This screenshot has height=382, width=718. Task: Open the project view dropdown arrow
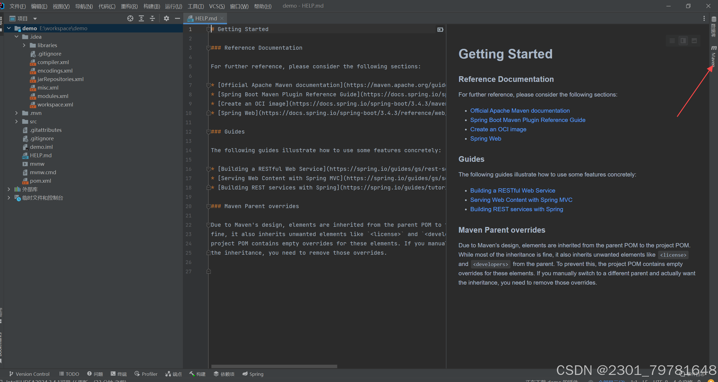tap(35, 19)
